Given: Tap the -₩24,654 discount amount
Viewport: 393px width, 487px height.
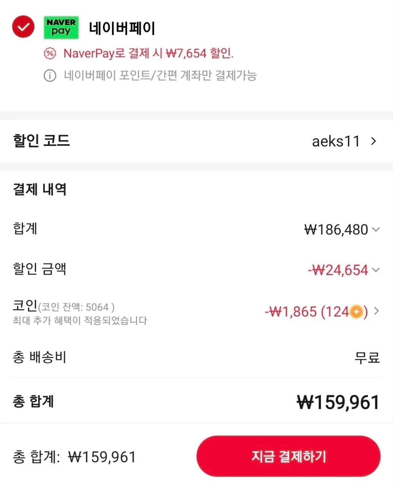Looking at the screenshot, I should [x=338, y=270].
